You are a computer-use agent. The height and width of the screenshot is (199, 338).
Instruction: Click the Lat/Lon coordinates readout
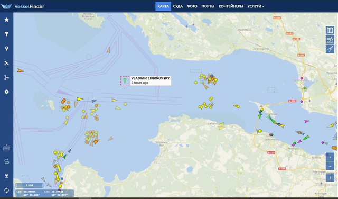(45, 193)
